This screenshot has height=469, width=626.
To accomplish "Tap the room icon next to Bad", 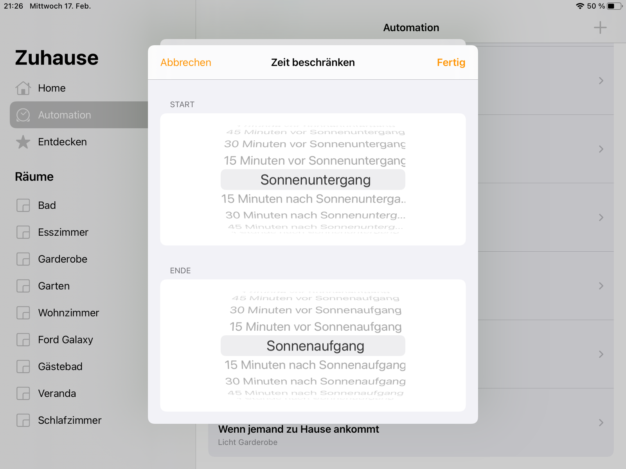I will (23, 205).
